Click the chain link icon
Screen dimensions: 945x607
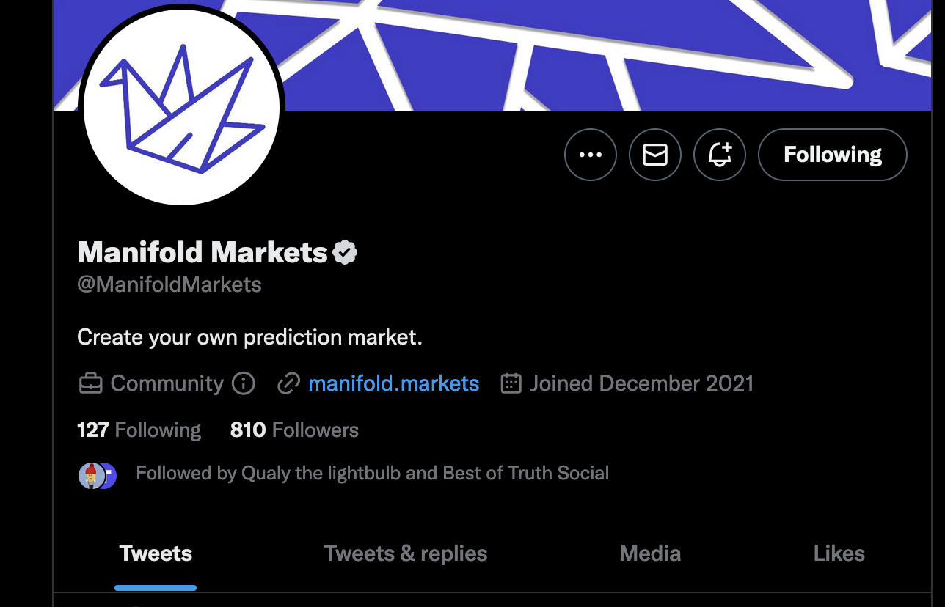(x=289, y=383)
